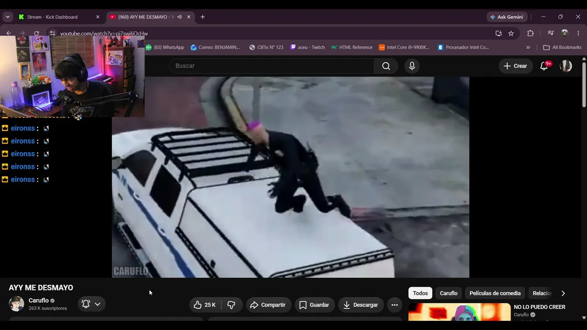Image resolution: width=587 pixels, height=330 pixels.
Task: Open the All Bookmarks folder
Action: point(562,47)
